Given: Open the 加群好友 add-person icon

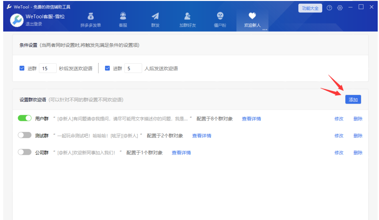Looking at the screenshot, I should (187, 16).
